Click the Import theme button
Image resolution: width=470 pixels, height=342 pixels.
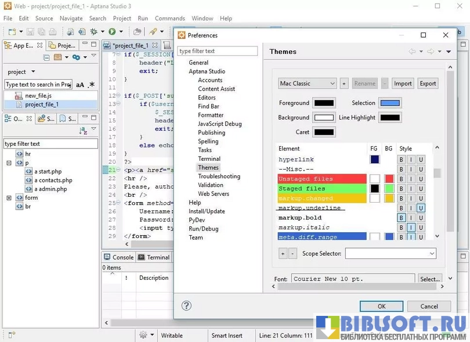coord(403,84)
